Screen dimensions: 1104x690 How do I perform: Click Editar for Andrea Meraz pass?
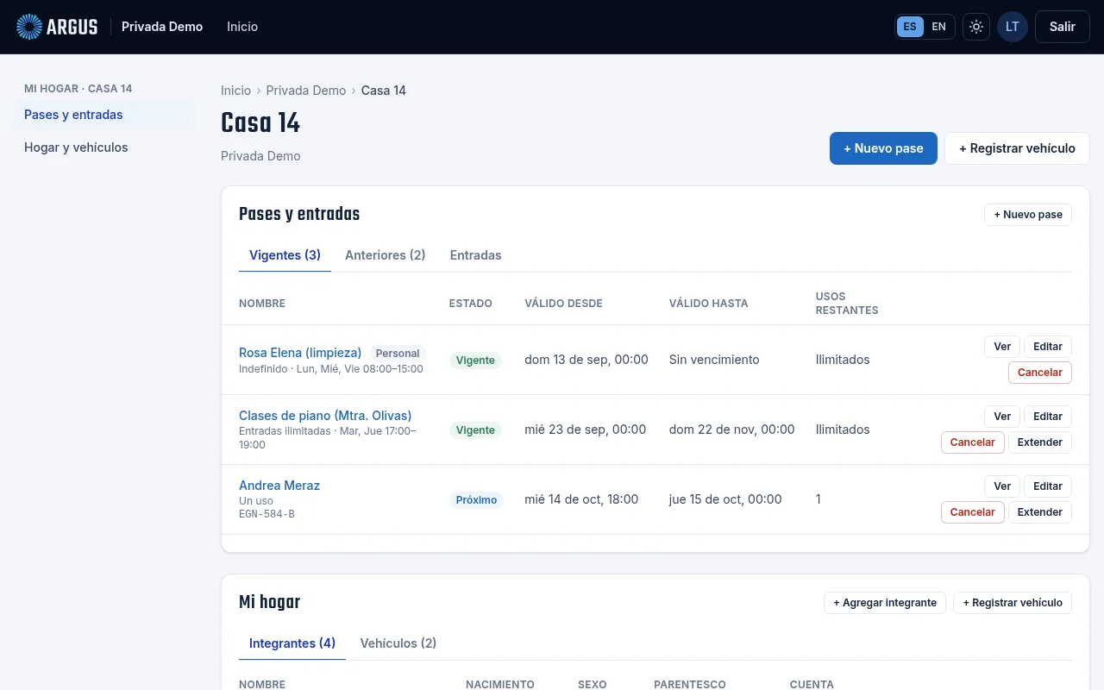click(x=1048, y=486)
